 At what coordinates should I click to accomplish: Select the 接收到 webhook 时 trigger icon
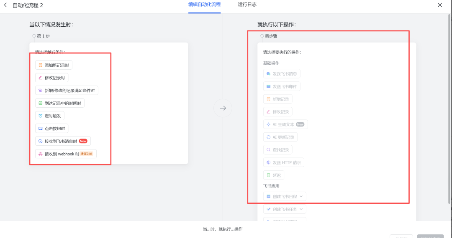tap(41, 154)
